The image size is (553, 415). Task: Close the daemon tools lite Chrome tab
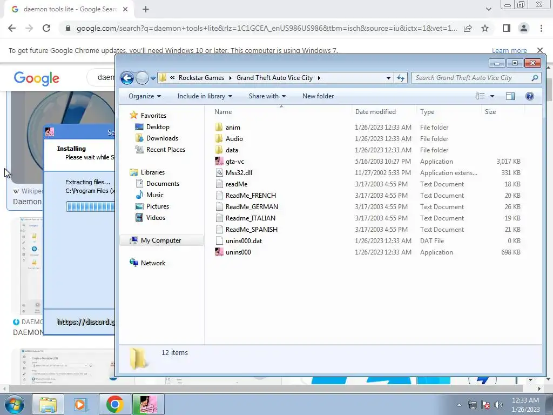point(125,10)
